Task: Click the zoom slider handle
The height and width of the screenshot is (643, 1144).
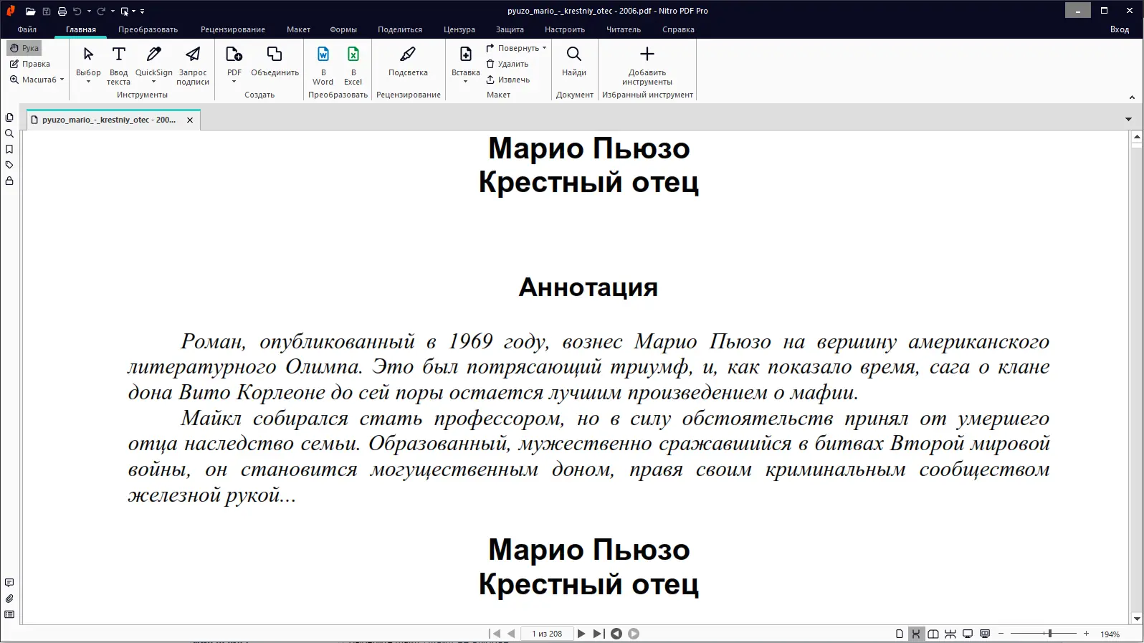Action: coord(1050,634)
